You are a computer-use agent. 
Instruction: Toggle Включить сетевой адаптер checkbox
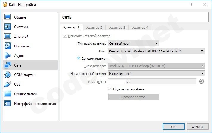coord(65,36)
